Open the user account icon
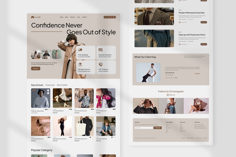Viewport: 236px width, 157px height. 109,17
